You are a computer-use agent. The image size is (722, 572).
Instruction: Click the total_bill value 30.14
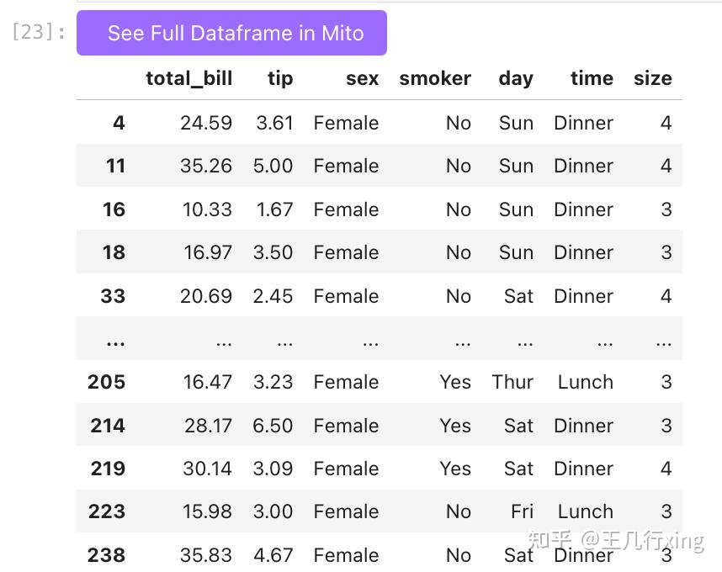pyautogui.click(x=207, y=469)
